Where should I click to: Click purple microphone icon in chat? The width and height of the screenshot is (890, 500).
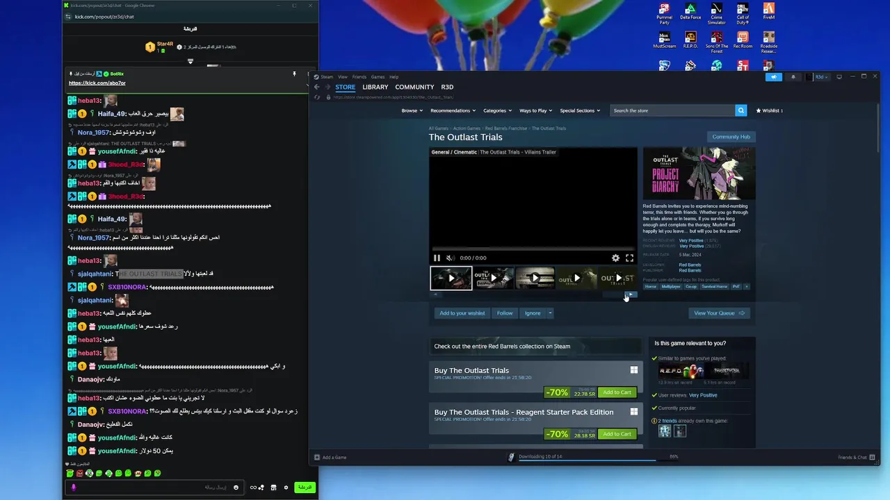click(74, 487)
